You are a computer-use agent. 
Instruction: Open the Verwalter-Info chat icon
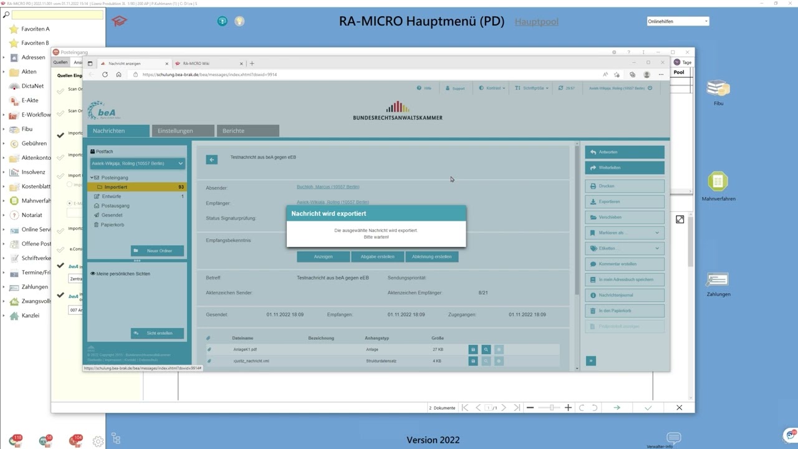tap(673, 437)
